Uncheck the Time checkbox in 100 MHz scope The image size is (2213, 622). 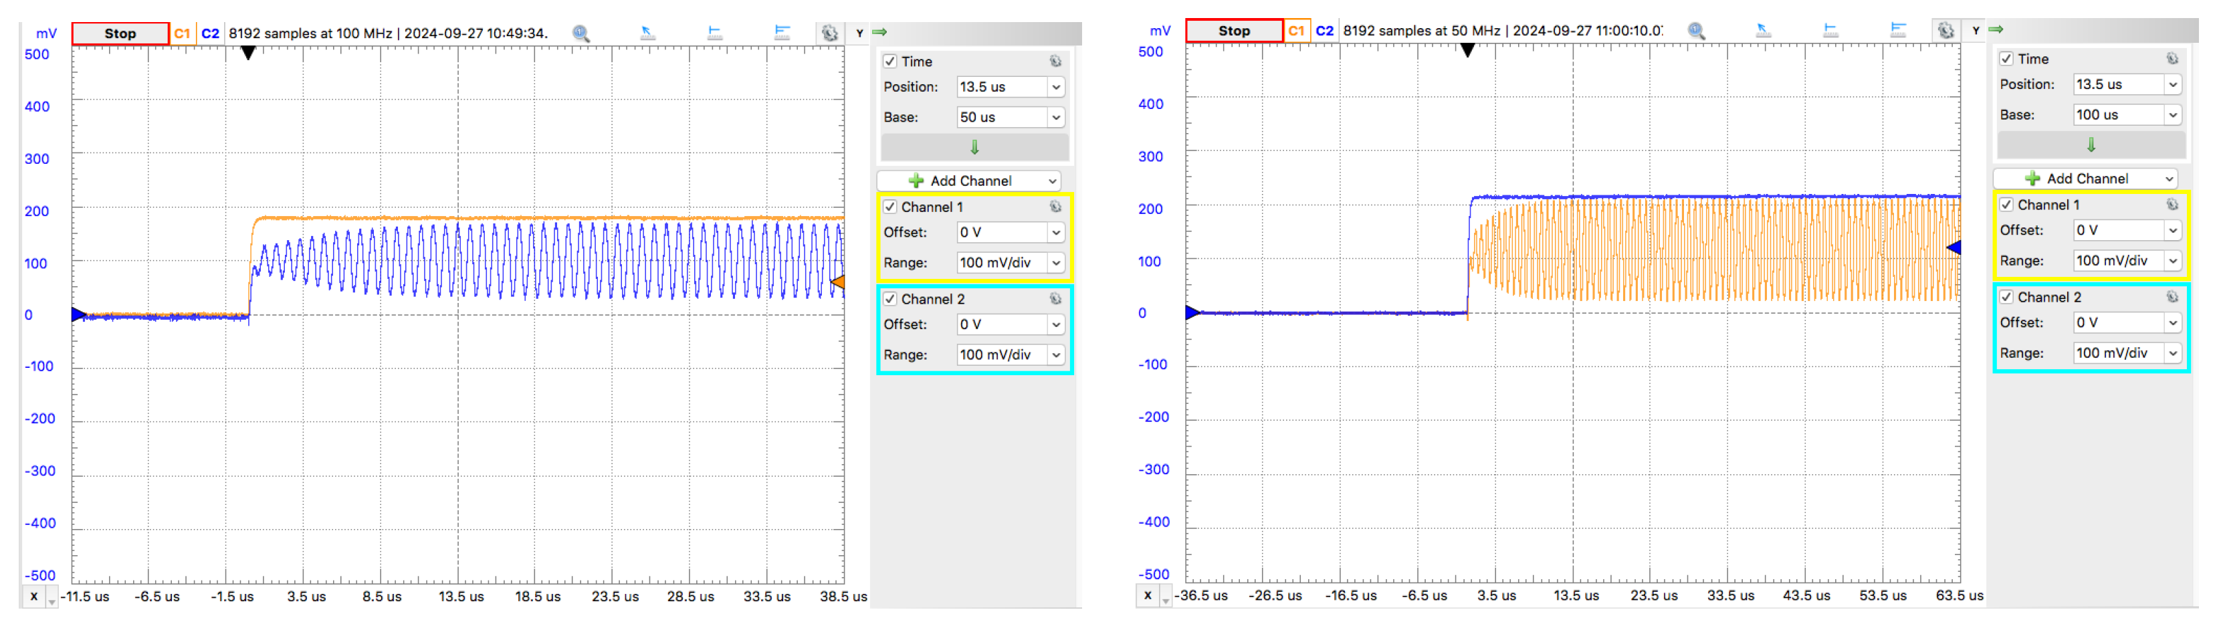click(890, 62)
